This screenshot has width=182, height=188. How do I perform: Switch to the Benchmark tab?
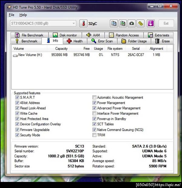tap(26, 41)
